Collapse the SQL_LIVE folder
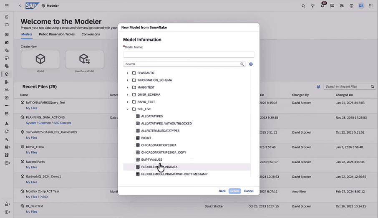 point(128,109)
